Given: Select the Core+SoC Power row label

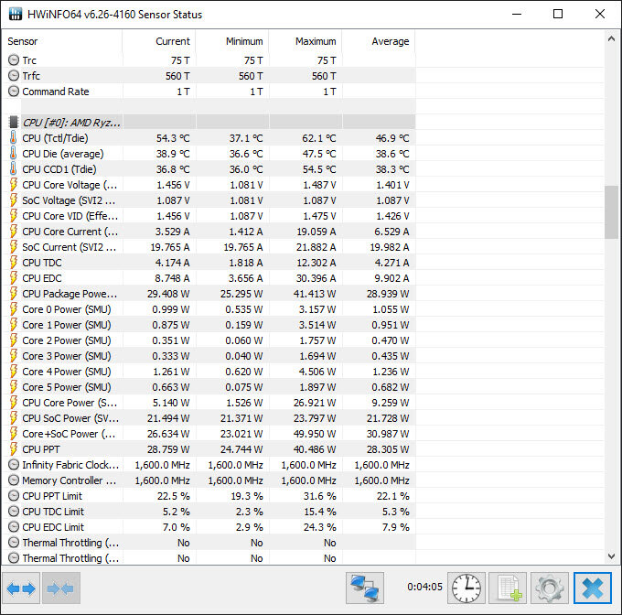Looking at the screenshot, I should (x=69, y=434).
